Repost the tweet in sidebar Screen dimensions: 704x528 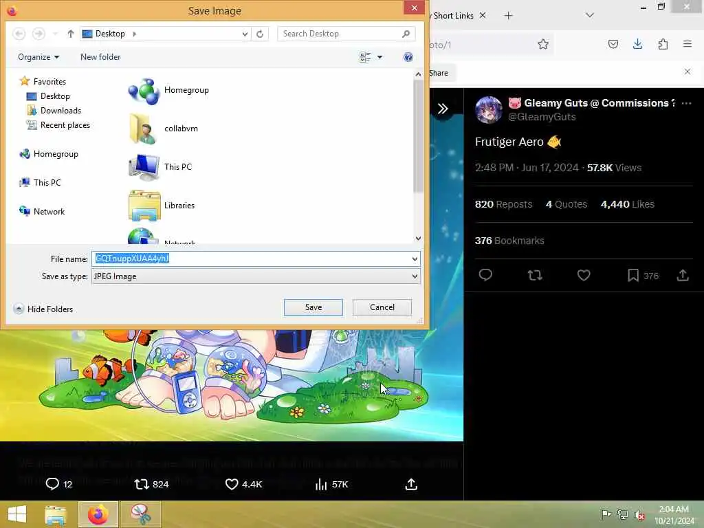point(535,275)
